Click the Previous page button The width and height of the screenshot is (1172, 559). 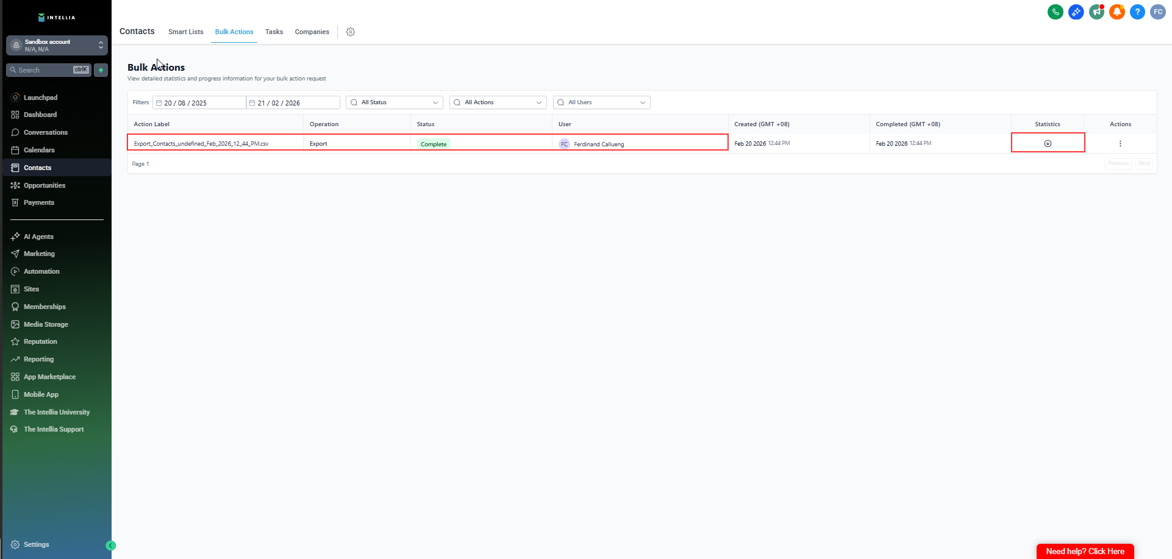tap(1118, 163)
